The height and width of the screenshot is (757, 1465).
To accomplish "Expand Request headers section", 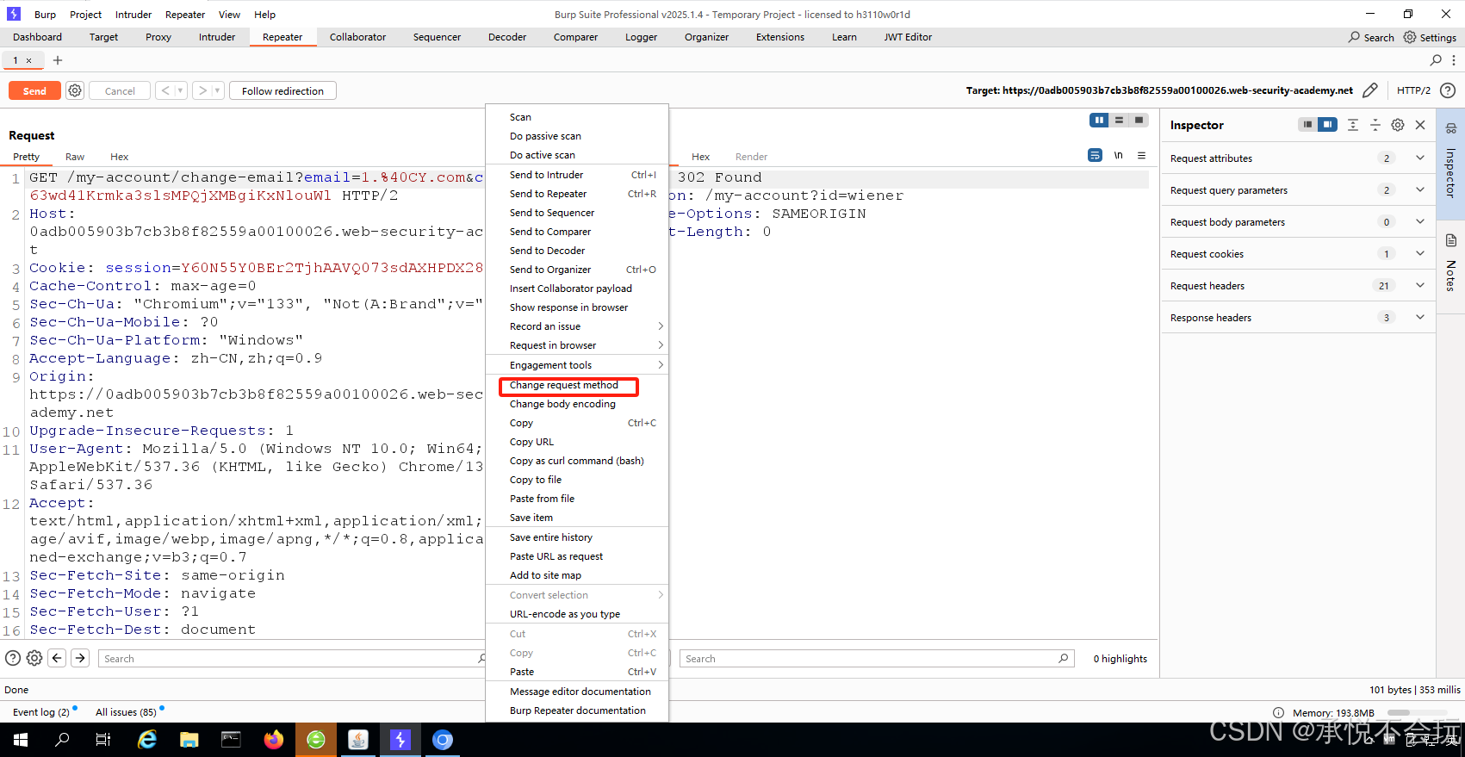I will coord(1298,286).
